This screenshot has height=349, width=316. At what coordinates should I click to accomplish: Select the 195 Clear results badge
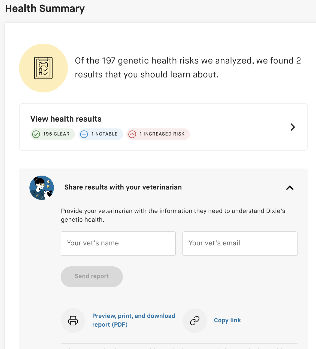point(53,134)
